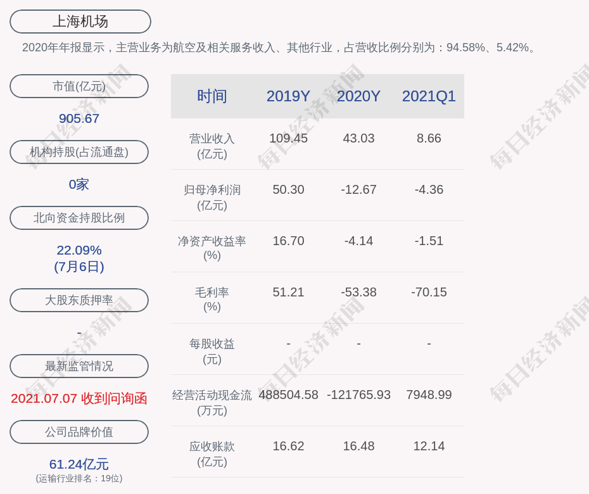Click the 22.09% northbound holding value
The image size is (589, 494).
[79, 250]
